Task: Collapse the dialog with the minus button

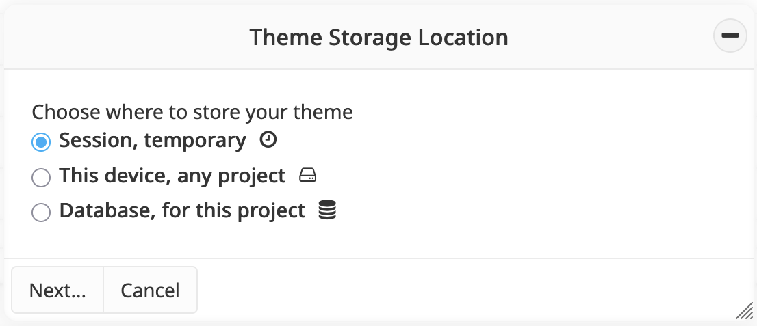Action: 730,36
